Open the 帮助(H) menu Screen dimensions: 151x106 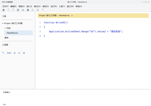79,6
